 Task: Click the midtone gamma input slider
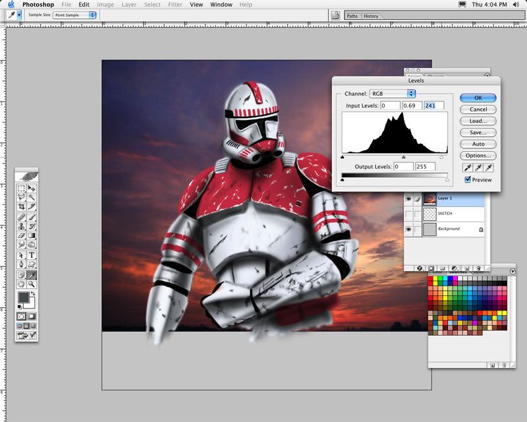(404, 157)
